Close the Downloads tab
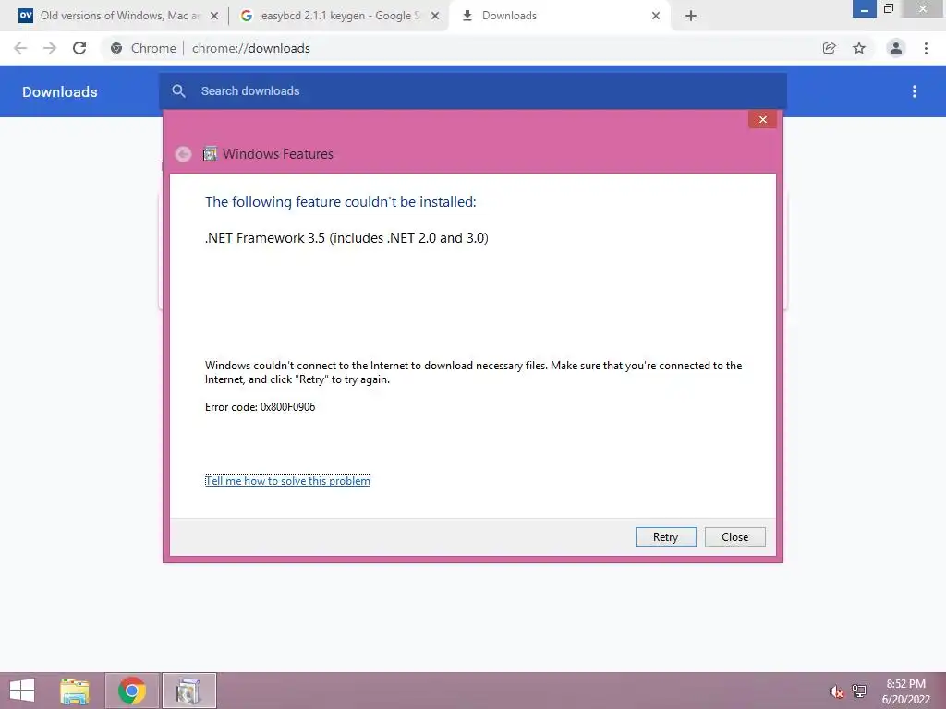Image resolution: width=946 pixels, height=709 pixels. (x=656, y=16)
